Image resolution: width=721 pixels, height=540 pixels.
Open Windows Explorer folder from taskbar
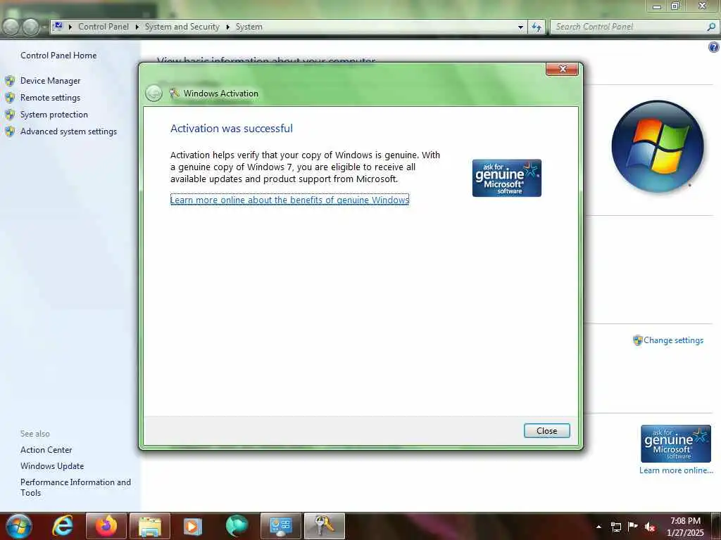150,526
